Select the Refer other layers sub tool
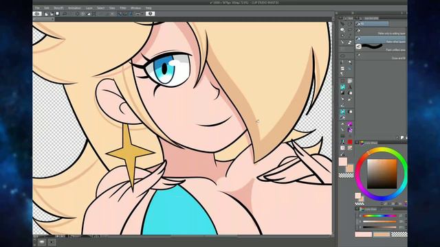The height and width of the screenshot is (247, 440). pyautogui.click(x=381, y=40)
